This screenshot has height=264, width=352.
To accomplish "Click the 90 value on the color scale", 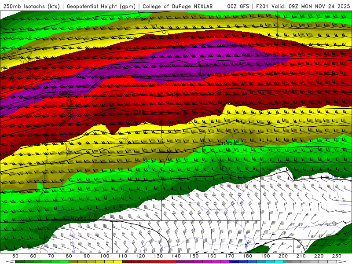I will pos(87,256).
